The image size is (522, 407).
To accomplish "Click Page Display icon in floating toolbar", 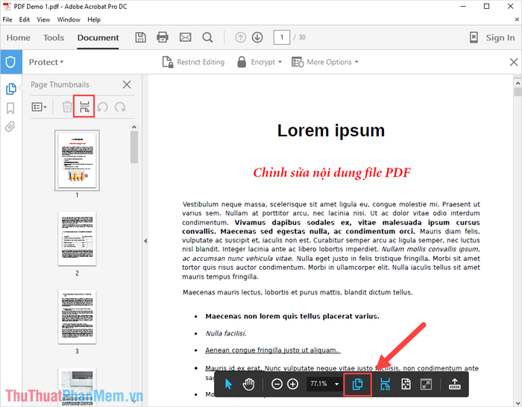I will pos(357,384).
